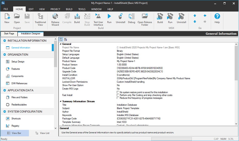Collapse Summary Information Stream category
The image size is (239, 141).
[x=61, y=101]
